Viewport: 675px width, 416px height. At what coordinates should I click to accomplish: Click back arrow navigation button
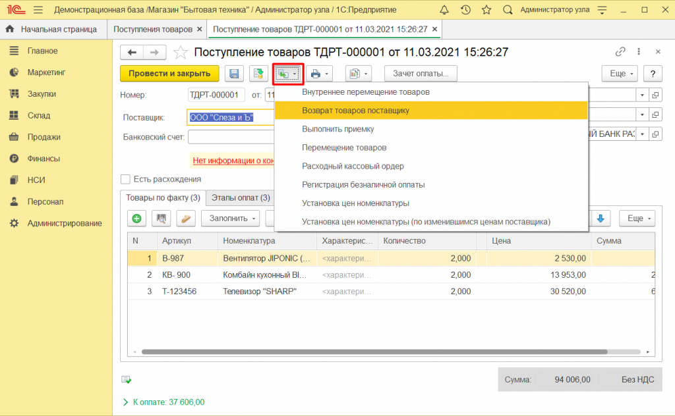click(x=132, y=53)
